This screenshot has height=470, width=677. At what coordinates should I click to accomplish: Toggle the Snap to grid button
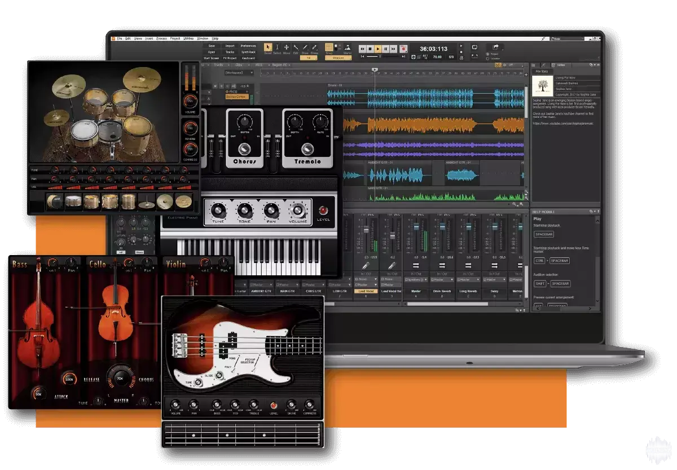pos(329,47)
